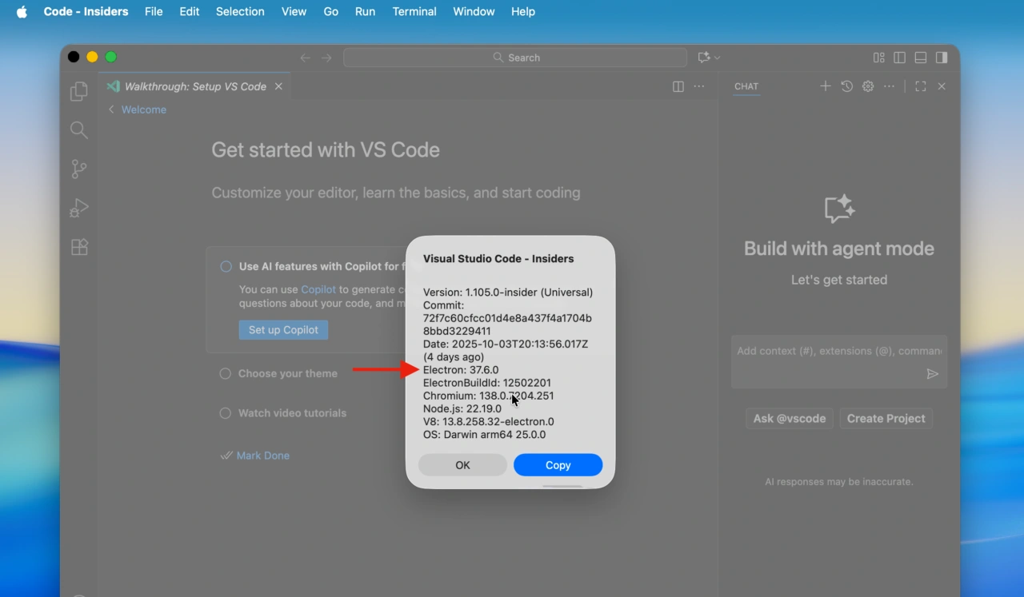Select the Source Control icon

(x=78, y=169)
